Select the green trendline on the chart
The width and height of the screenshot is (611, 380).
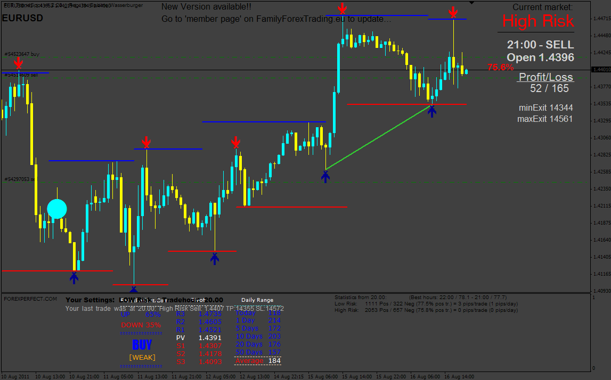(x=379, y=137)
